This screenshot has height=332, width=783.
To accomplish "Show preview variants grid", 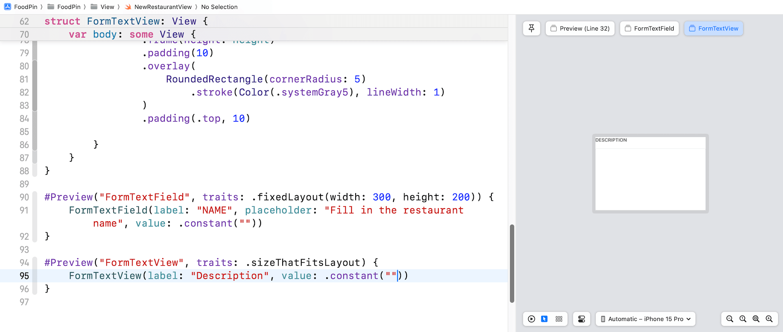I will pos(559,319).
